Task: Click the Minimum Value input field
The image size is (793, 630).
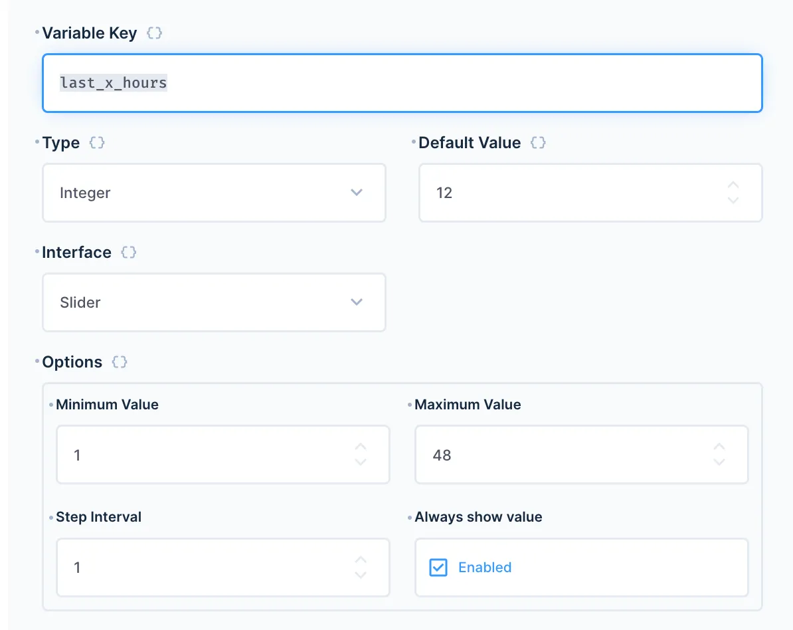Action: pyautogui.click(x=199, y=455)
